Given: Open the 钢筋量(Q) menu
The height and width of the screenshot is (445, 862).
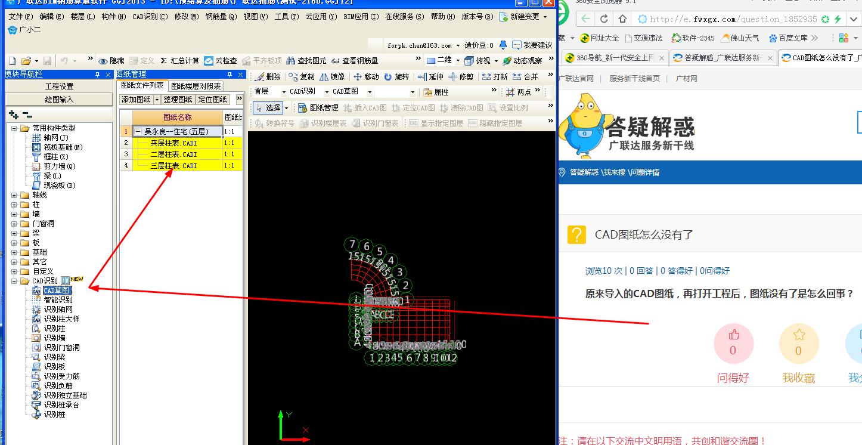Looking at the screenshot, I should [x=222, y=17].
